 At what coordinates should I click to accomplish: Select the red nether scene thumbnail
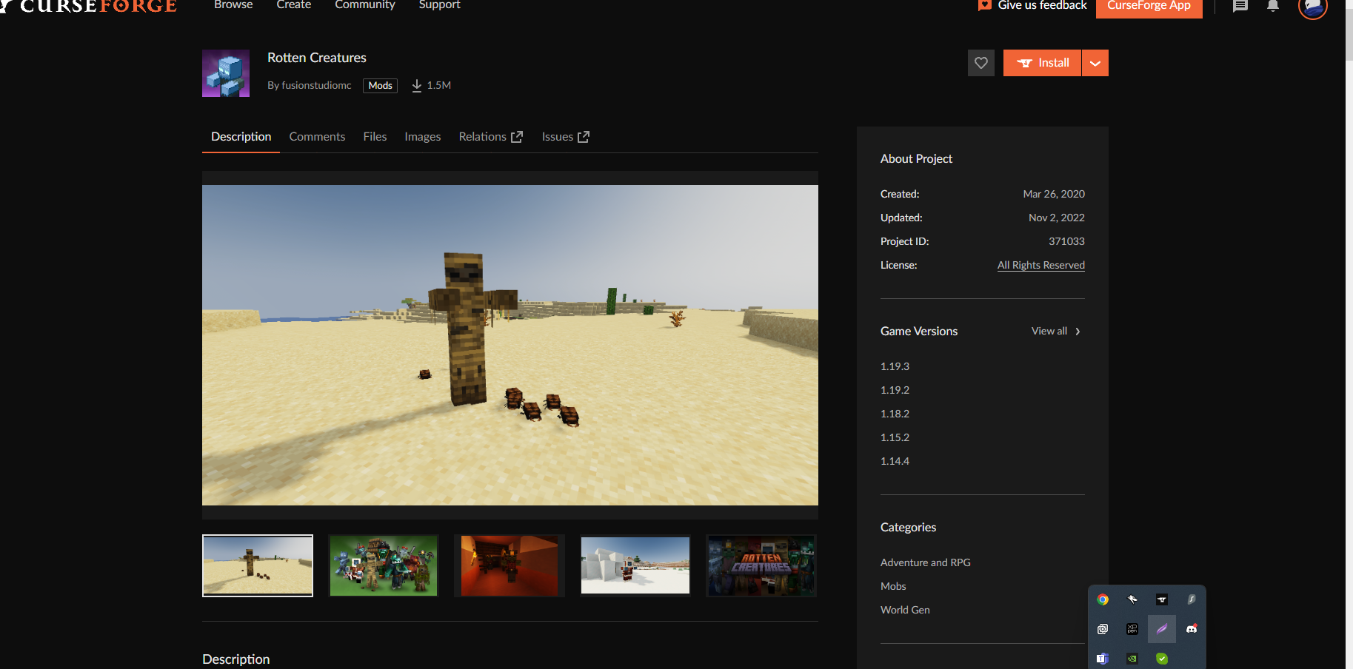[x=510, y=565]
